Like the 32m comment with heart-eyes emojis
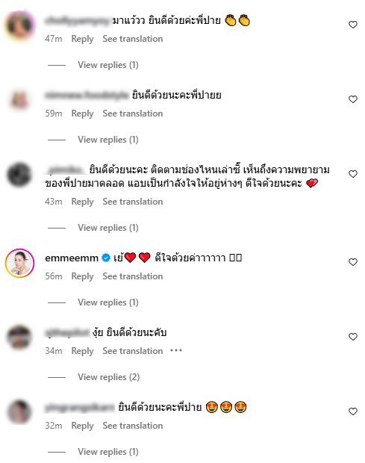 [x=353, y=411]
